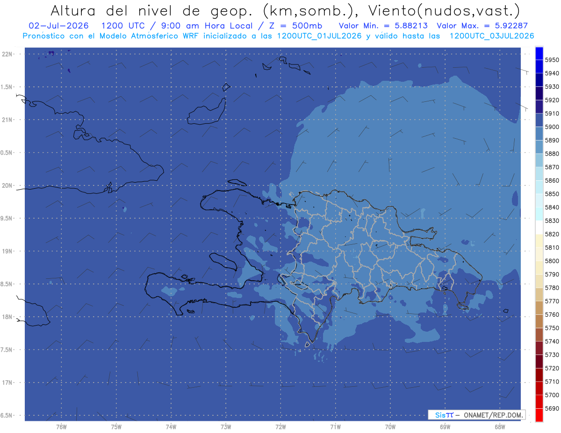The image size is (561, 433).
Task: Click the '5740' legend value
Action: (552, 341)
